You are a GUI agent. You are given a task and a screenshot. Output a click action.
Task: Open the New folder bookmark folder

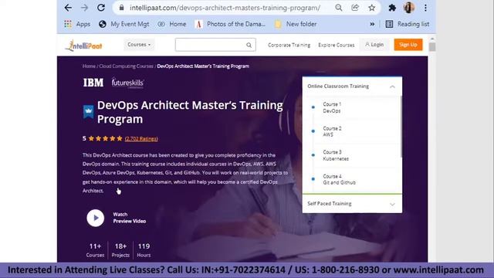coord(296,24)
